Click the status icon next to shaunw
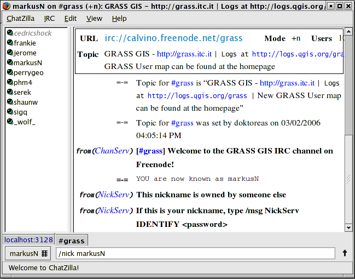The width and height of the screenshot is (355, 279). 10,102
